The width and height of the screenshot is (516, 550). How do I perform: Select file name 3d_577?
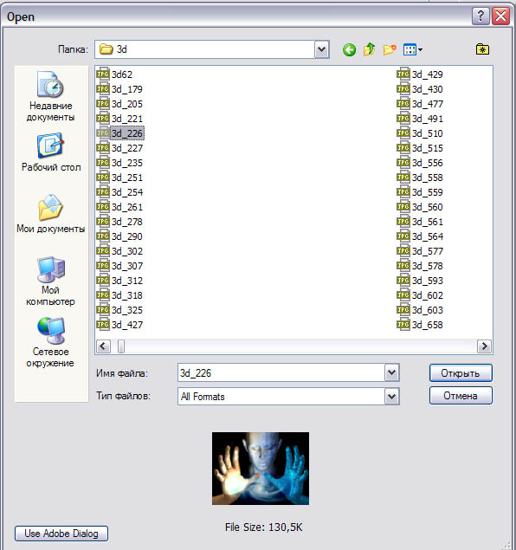(x=428, y=251)
